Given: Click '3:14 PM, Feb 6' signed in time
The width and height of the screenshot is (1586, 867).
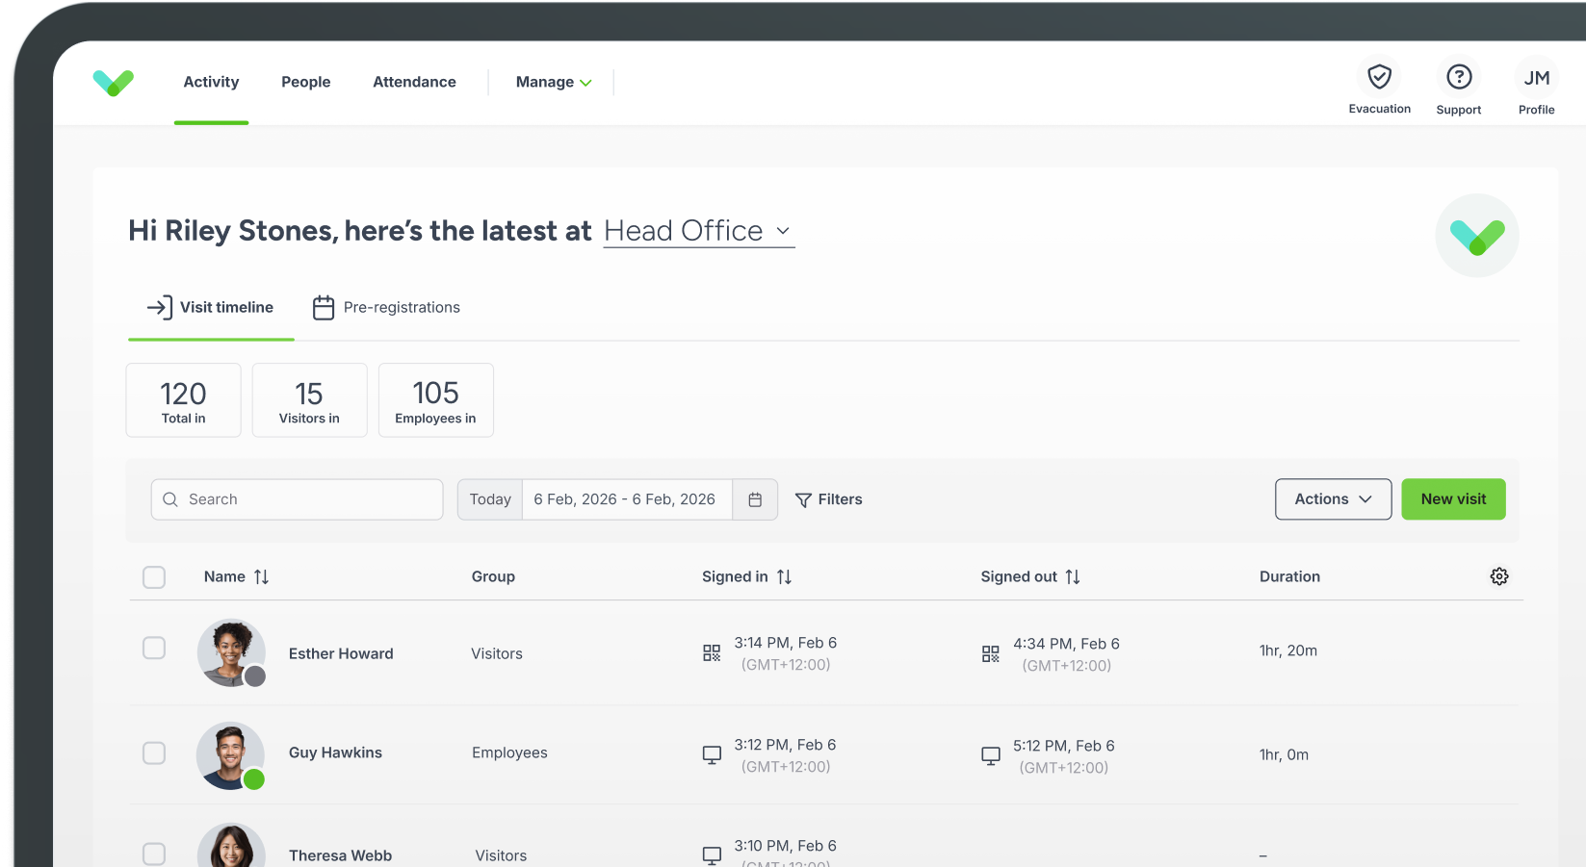Looking at the screenshot, I should click(x=785, y=644).
